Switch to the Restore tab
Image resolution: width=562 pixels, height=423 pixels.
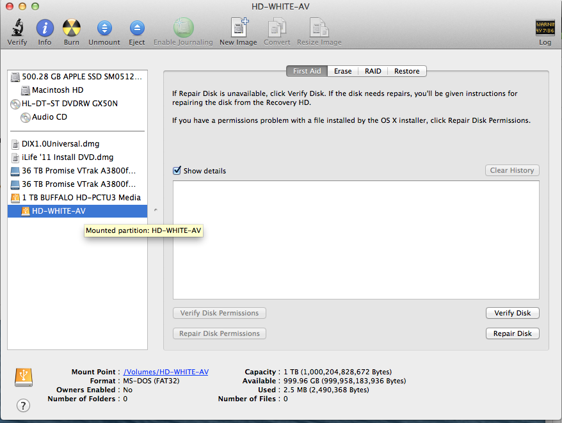tap(407, 71)
